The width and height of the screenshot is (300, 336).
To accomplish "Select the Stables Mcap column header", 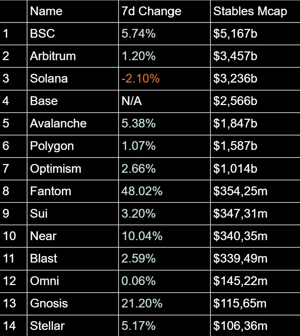I will point(250,11).
